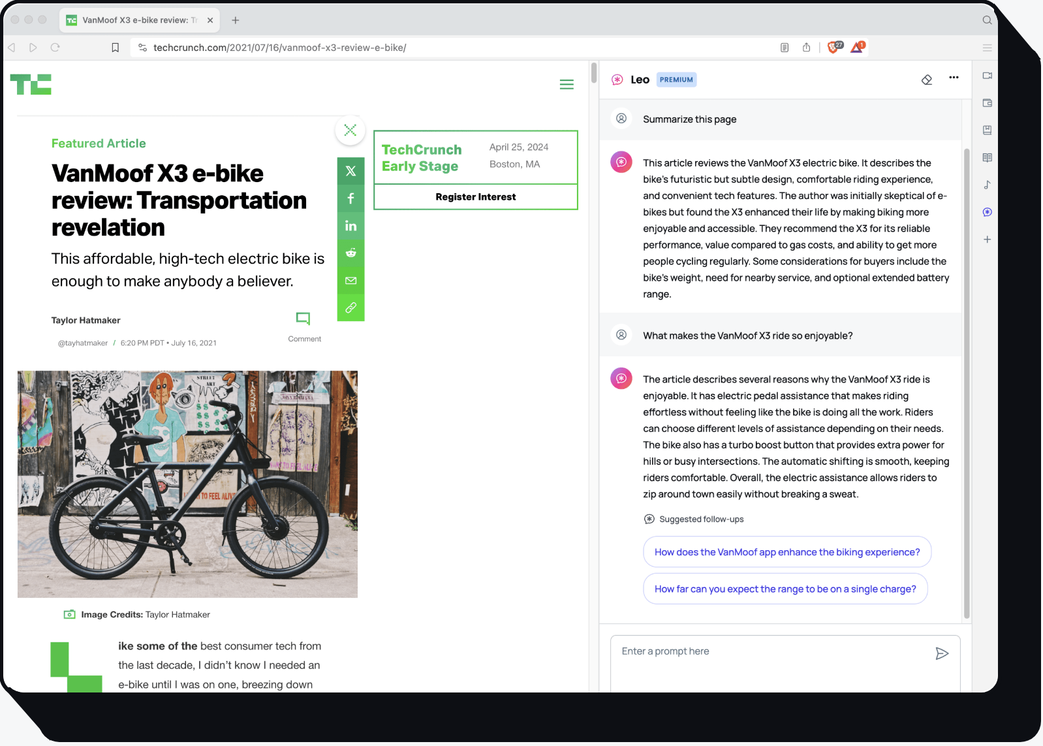Open the browser hamburger menu at toolbar end

pyautogui.click(x=987, y=48)
